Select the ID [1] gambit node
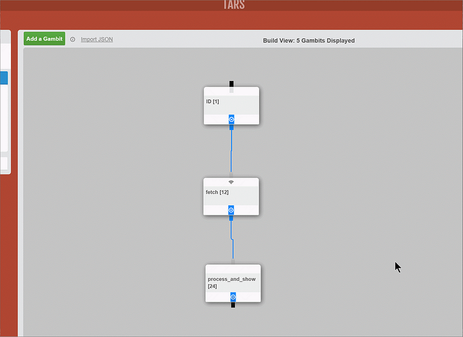Image resolution: width=463 pixels, height=337 pixels. (x=231, y=105)
